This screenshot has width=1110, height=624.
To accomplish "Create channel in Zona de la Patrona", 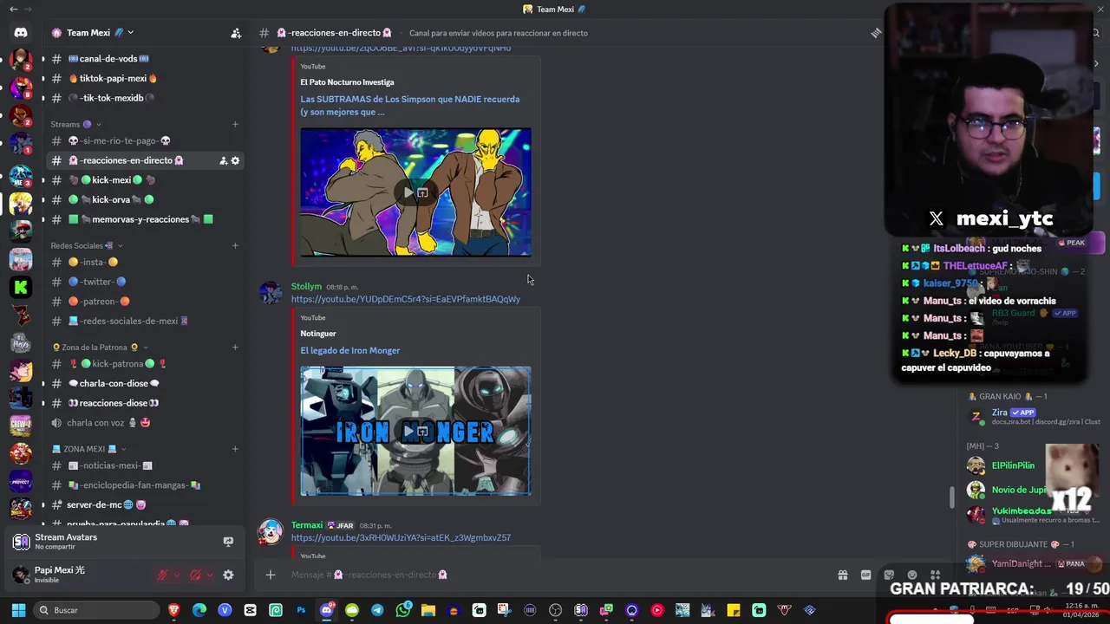I will pos(235,348).
